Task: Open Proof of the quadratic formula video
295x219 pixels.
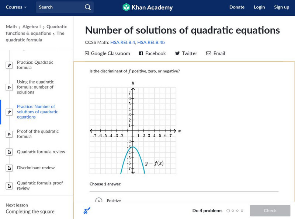Action: click(38, 134)
